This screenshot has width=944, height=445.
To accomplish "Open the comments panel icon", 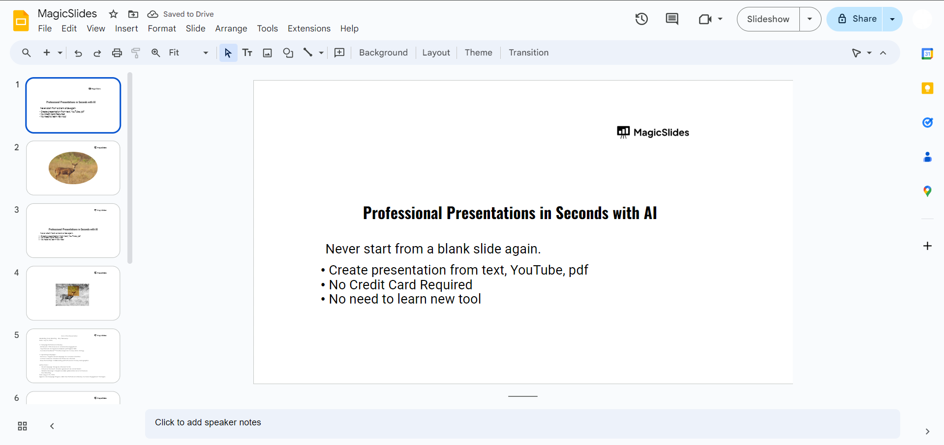I will point(671,19).
